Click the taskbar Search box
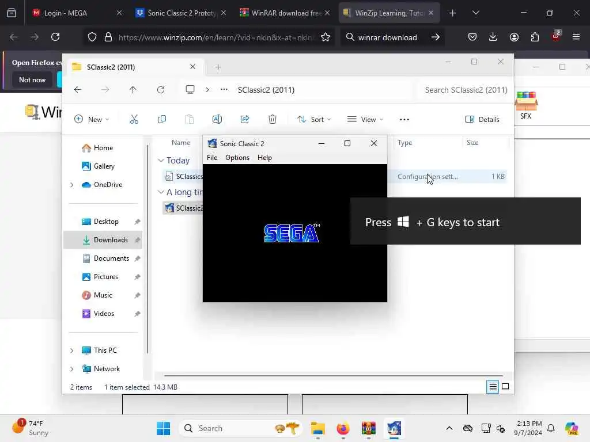This screenshot has height=442, width=590. [x=241, y=428]
